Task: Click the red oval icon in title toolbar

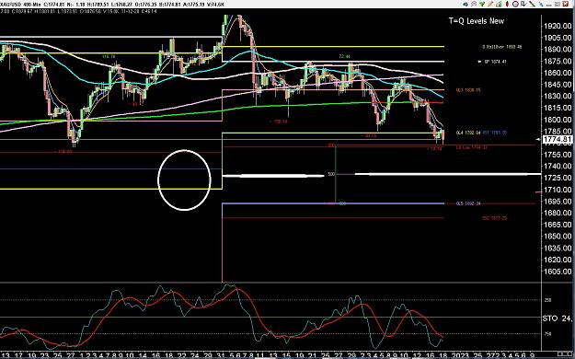Action: click(x=507, y=4)
